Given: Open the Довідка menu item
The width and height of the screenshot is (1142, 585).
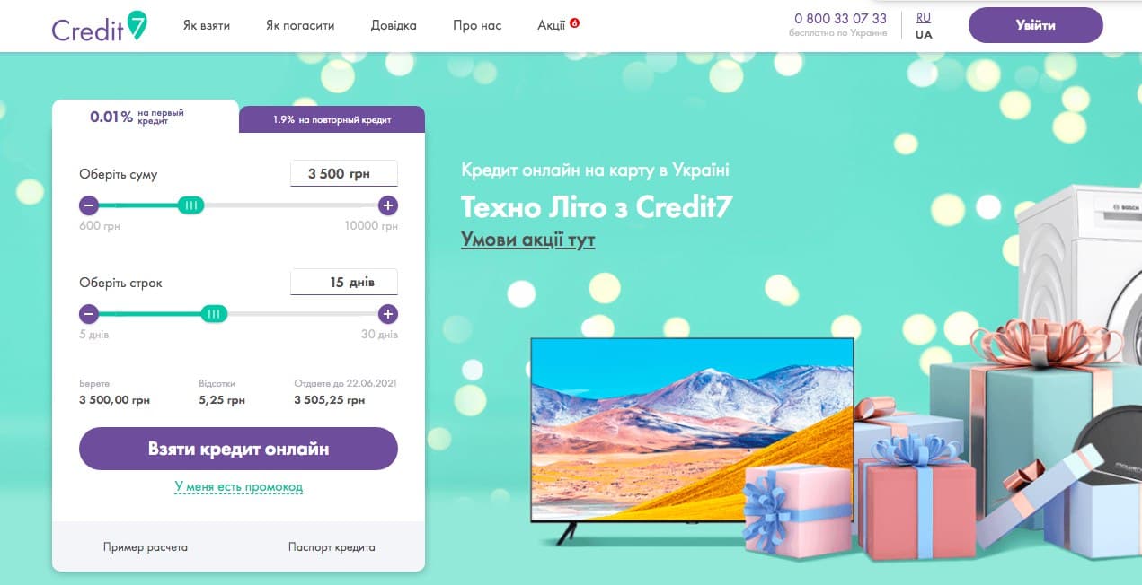Looking at the screenshot, I should pyautogui.click(x=394, y=25).
